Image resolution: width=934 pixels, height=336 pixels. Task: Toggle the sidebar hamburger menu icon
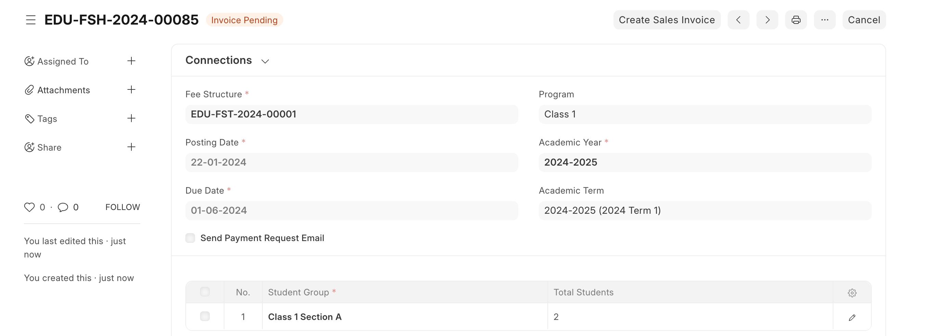point(31,20)
